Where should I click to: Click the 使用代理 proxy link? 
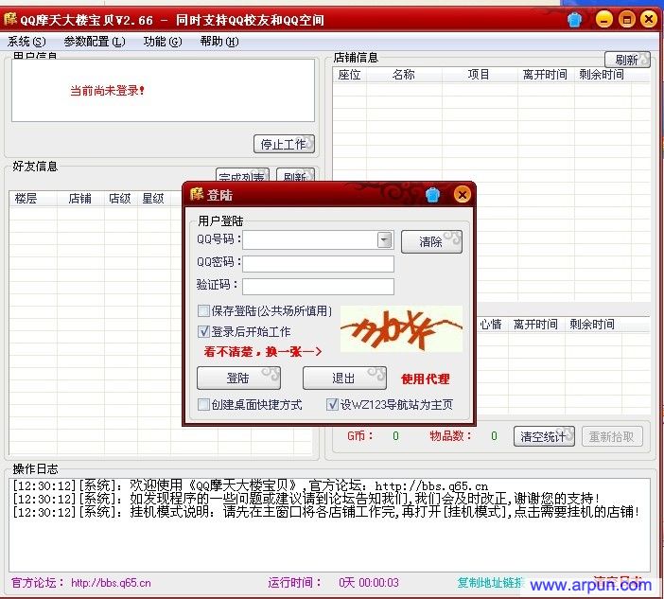[x=425, y=379]
